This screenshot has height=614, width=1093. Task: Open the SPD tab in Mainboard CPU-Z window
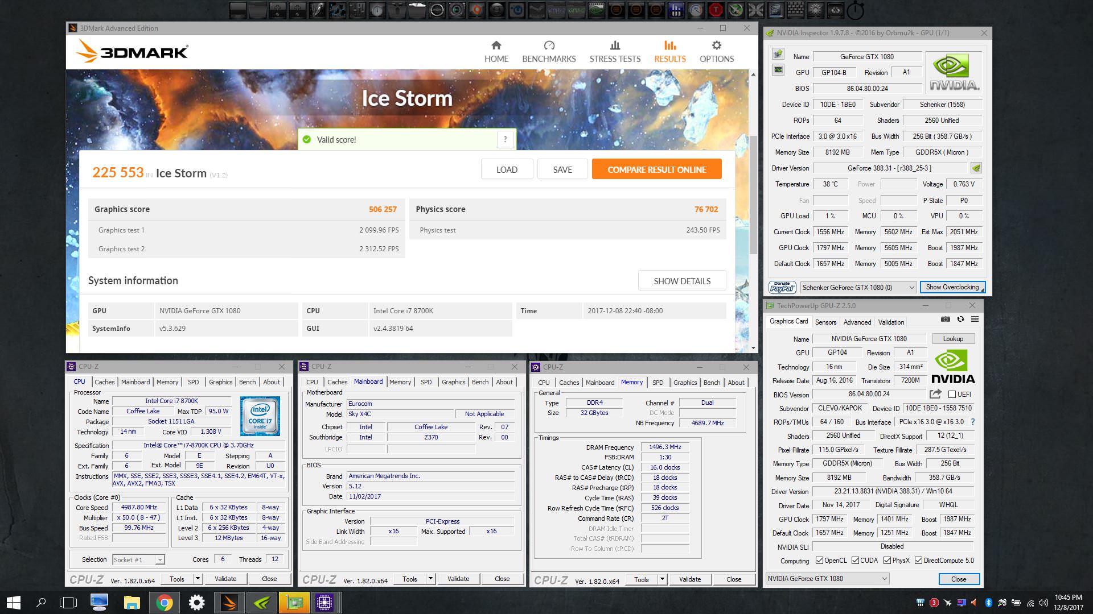(x=426, y=382)
